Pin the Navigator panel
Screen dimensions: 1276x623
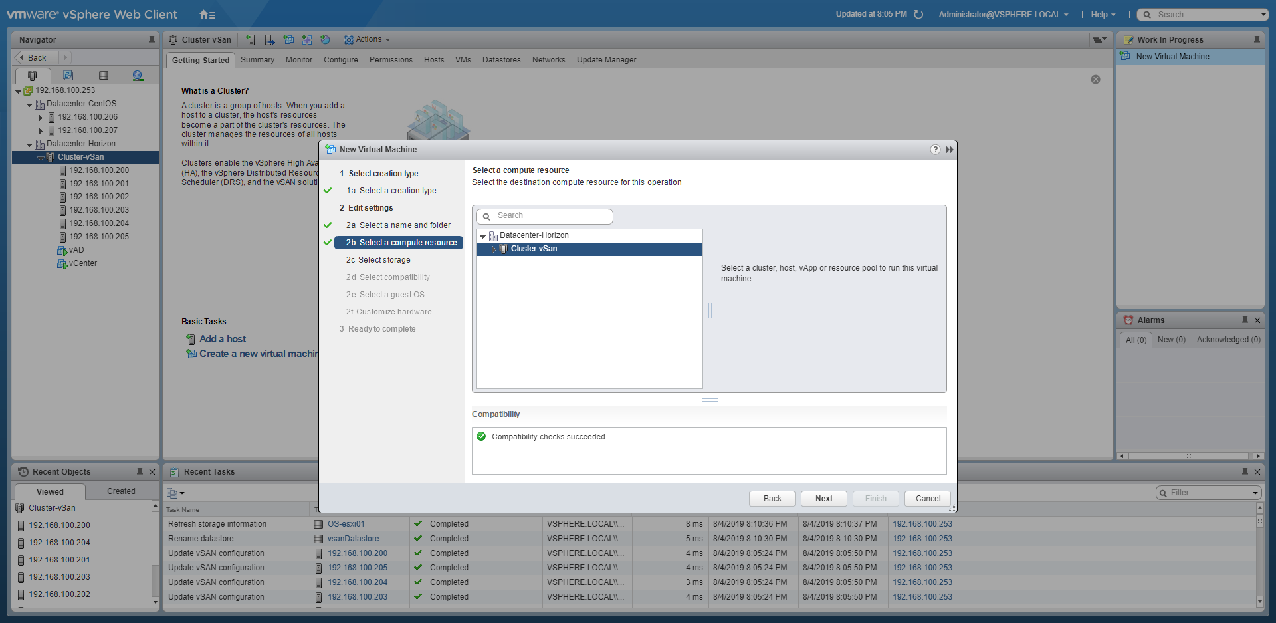152,40
